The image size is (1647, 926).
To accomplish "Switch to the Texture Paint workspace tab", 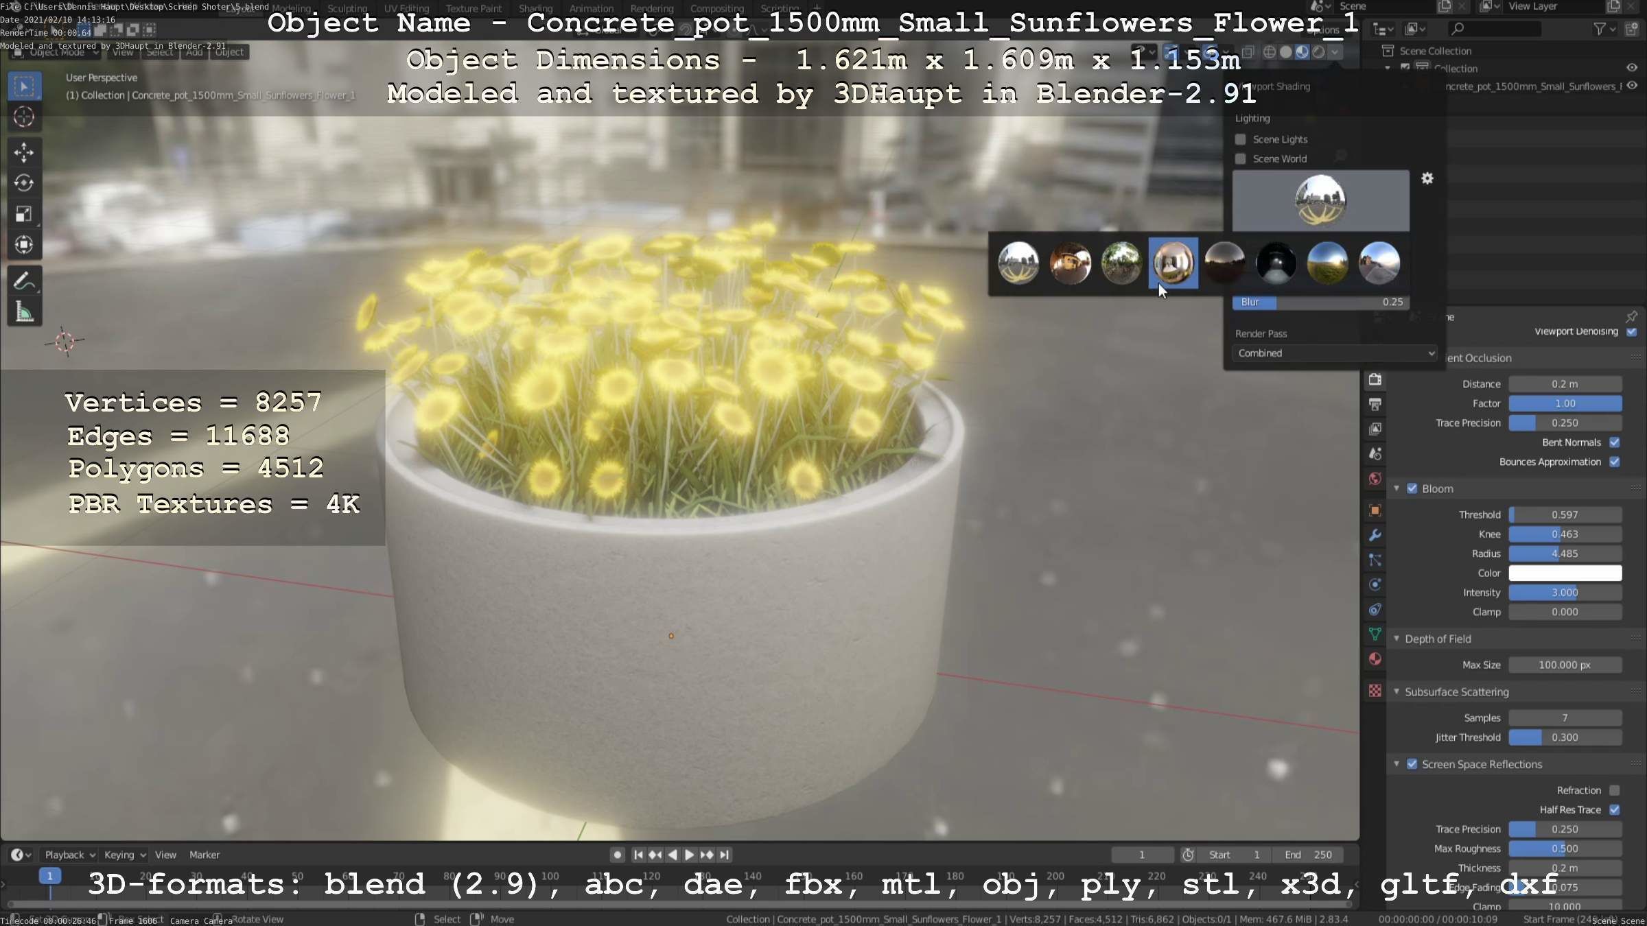I will click(x=474, y=8).
